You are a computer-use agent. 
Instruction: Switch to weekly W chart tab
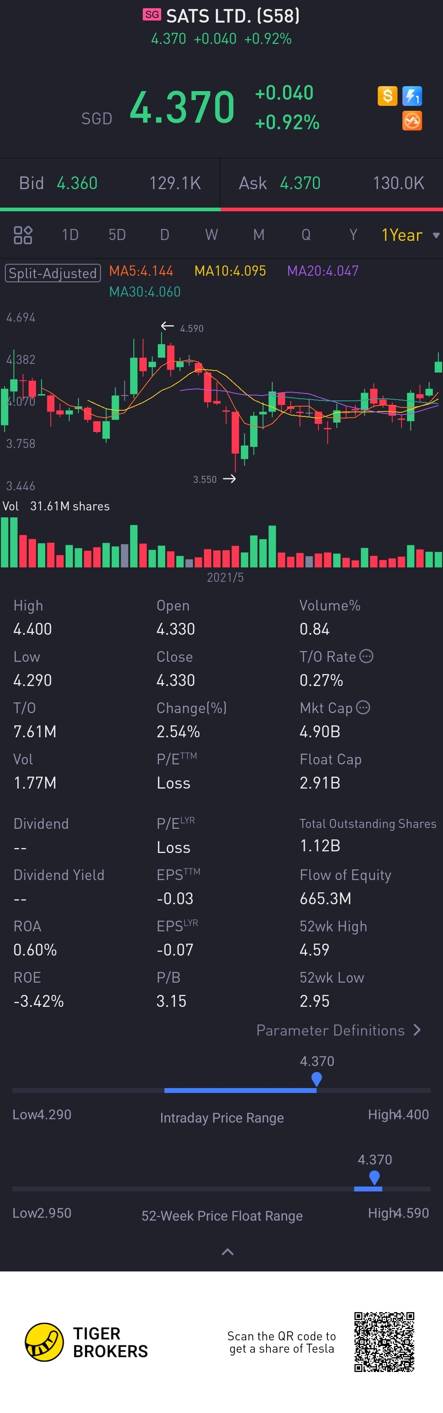pos(212,235)
